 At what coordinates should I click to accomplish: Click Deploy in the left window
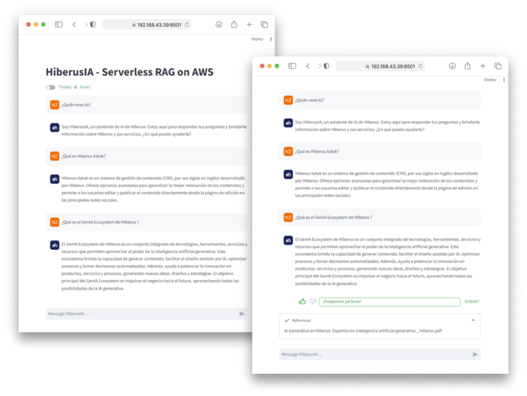(257, 39)
